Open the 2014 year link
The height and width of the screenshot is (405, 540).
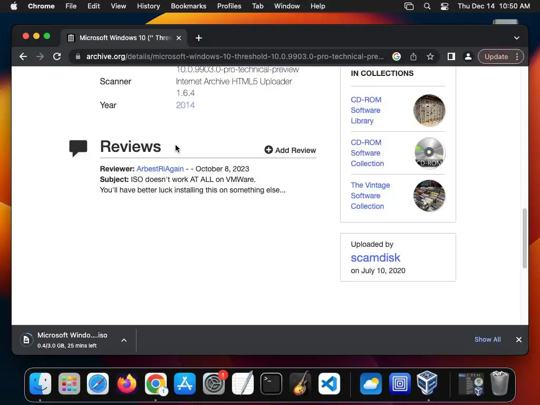(185, 105)
